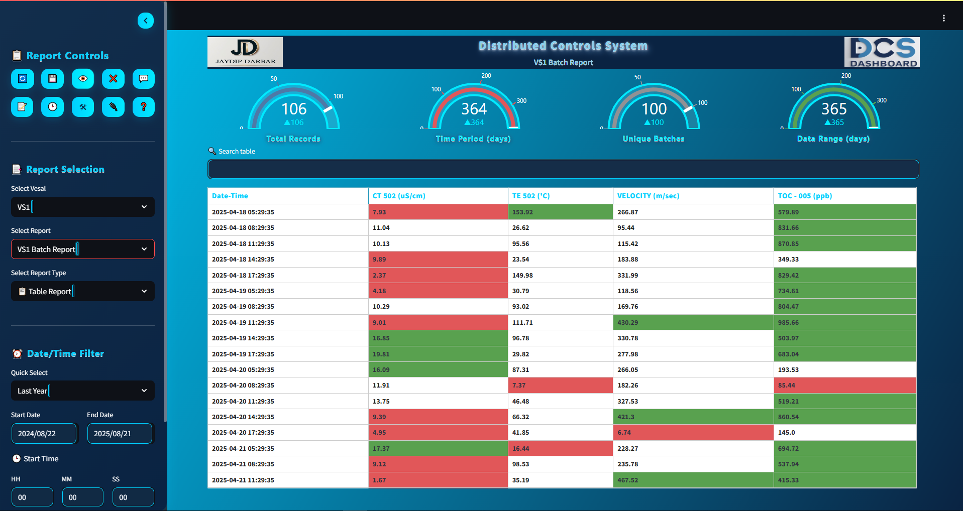Click the clock button in Report Controls
963x511 pixels.
click(x=53, y=107)
